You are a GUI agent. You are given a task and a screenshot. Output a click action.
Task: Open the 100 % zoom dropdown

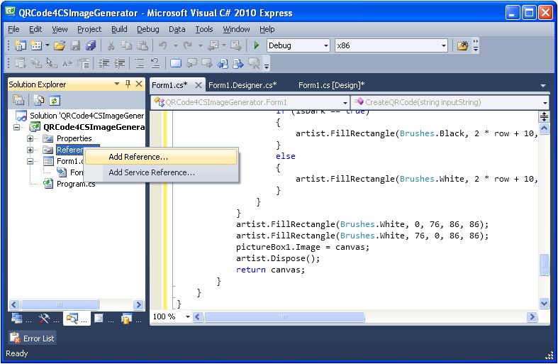[x=187, y=316]
